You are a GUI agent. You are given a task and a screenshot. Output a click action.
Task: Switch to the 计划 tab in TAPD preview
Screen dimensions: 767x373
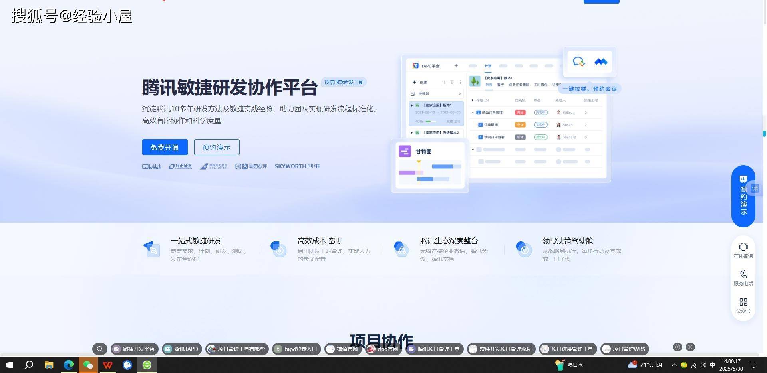[x=488, y=66]
